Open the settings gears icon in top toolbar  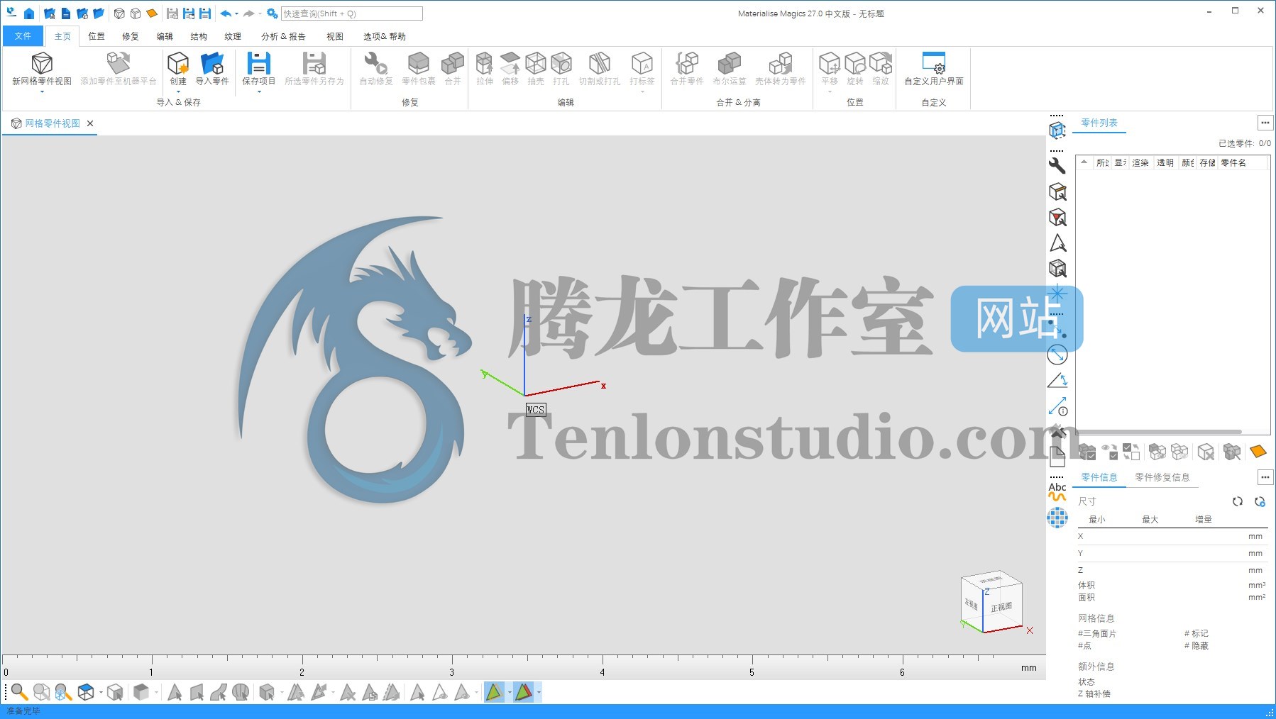coord(272,13)
